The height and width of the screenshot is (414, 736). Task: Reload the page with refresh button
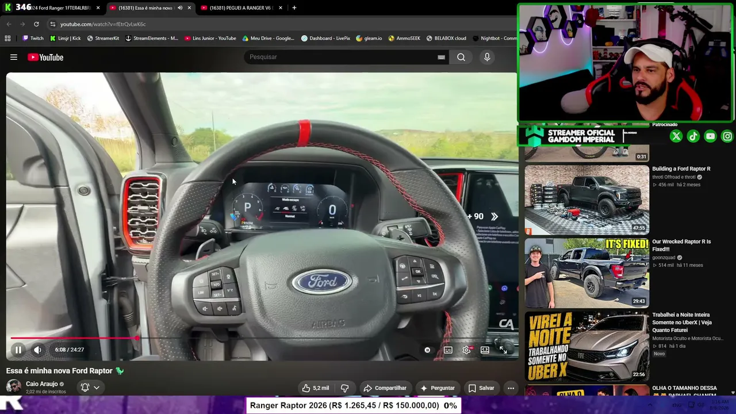(36, 24)
